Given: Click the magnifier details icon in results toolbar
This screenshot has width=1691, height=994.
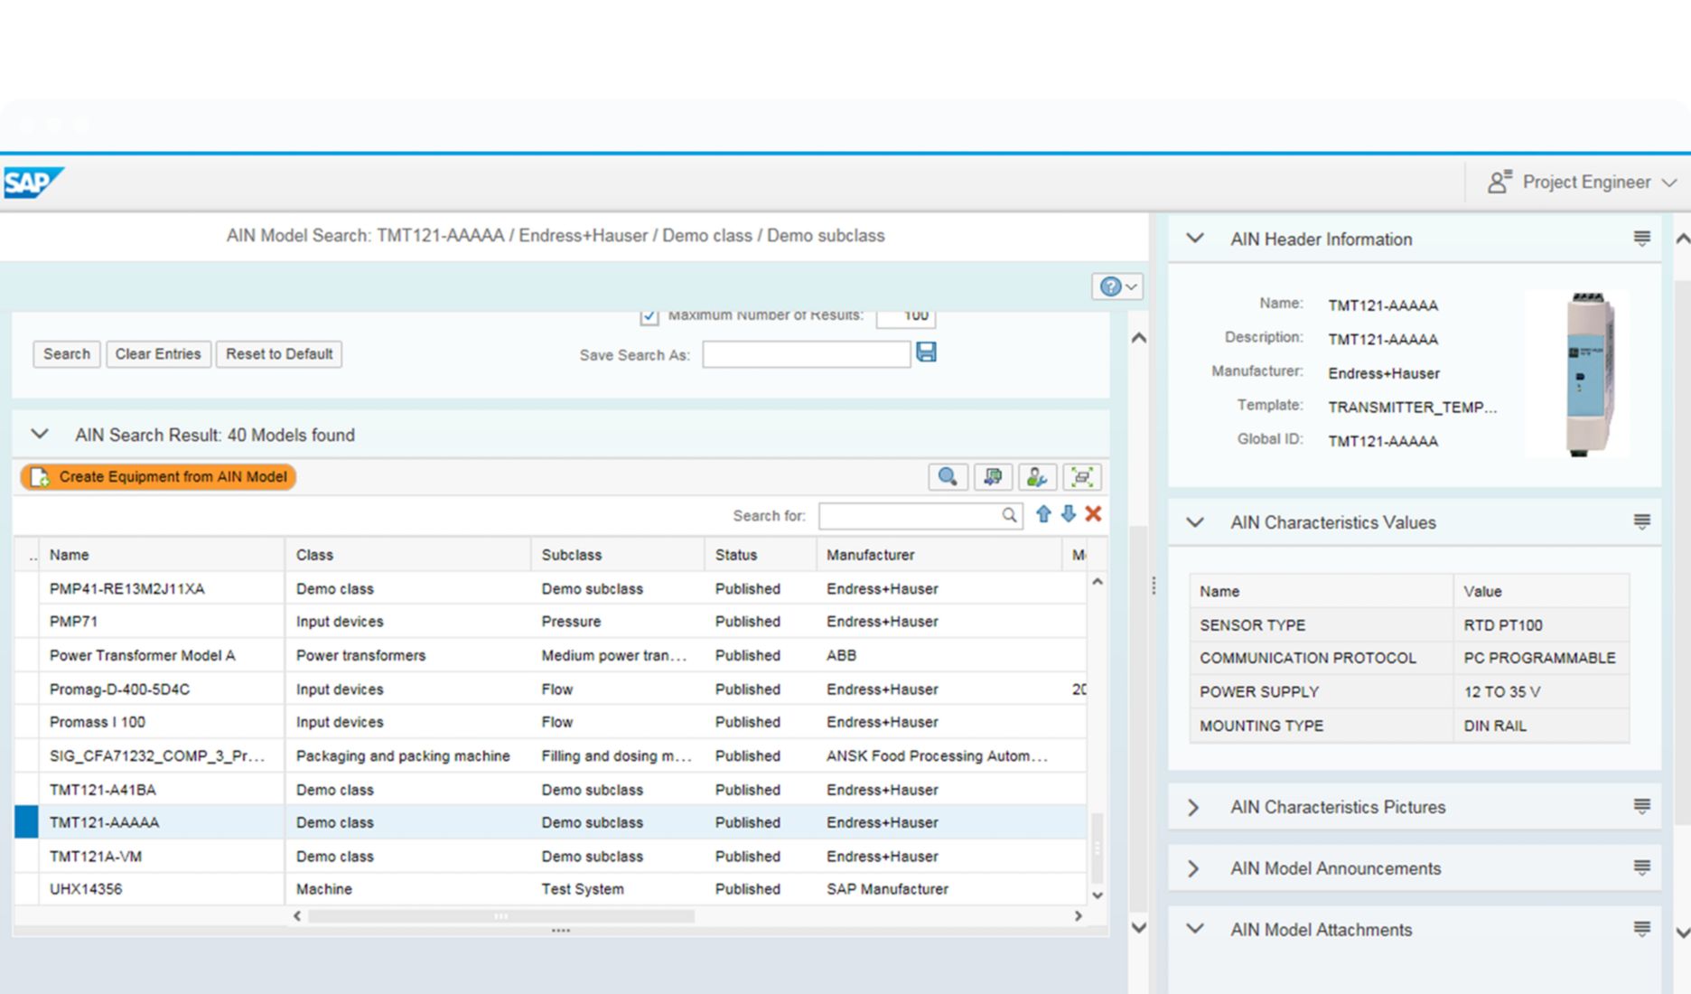Looking at the screenshot, I should click(948, 477).
